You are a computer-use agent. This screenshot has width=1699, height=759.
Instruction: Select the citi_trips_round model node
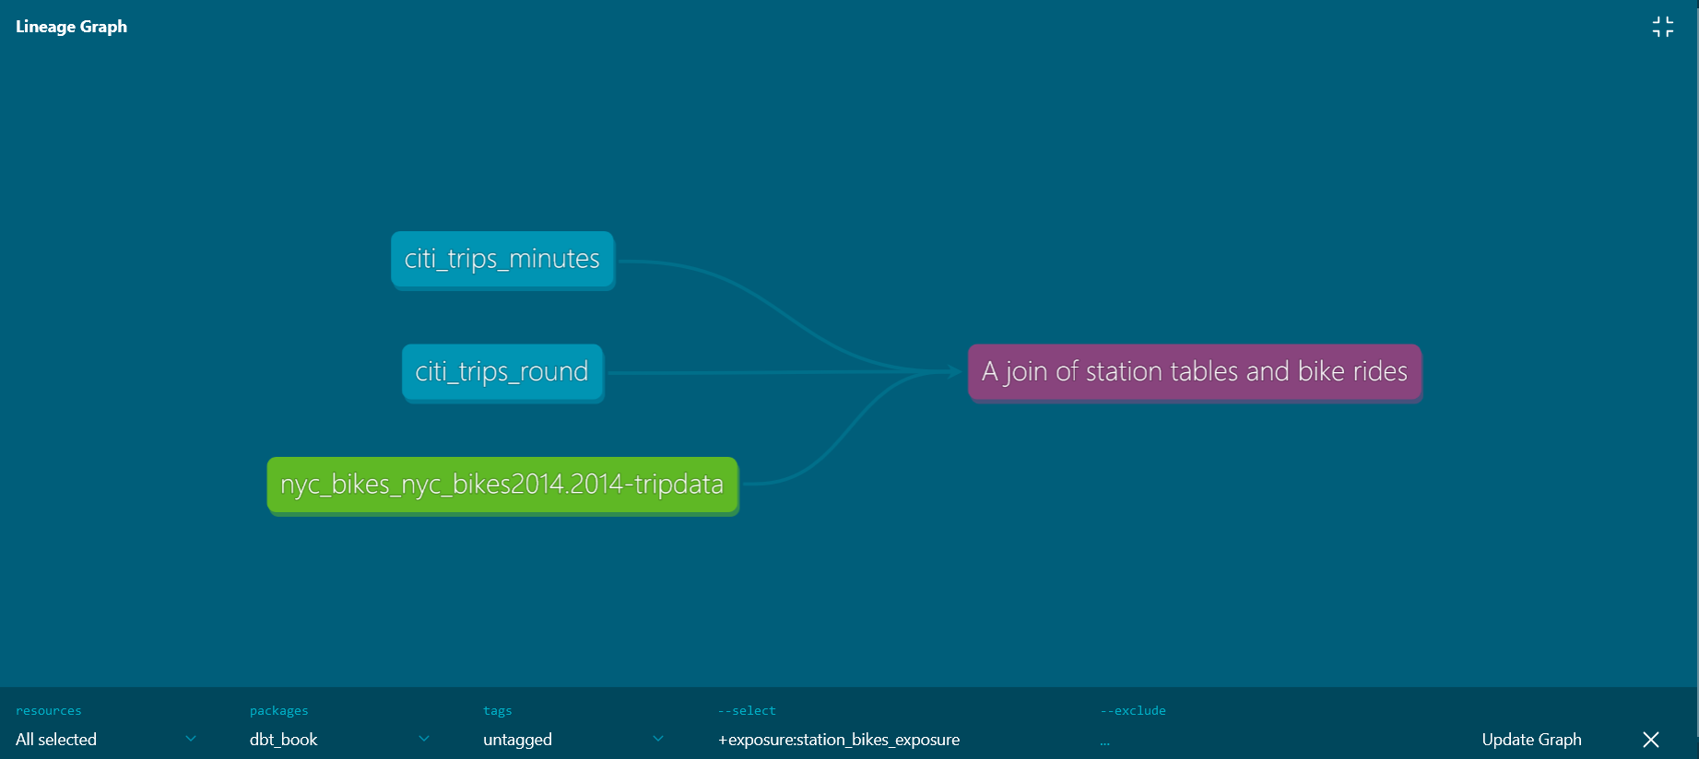(x=502, y=372)
